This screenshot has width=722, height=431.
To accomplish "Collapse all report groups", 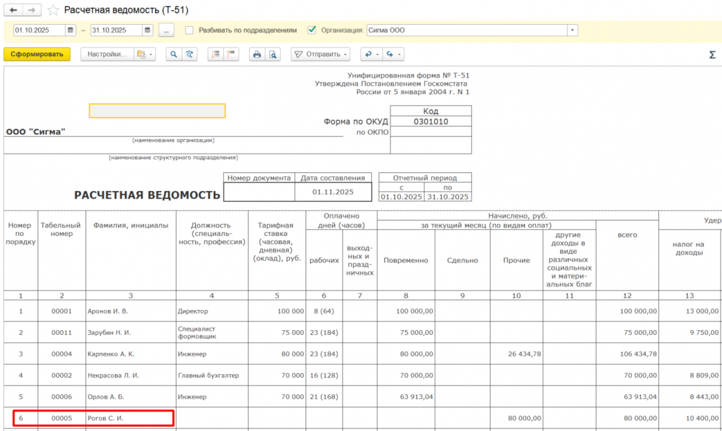I will tap(231, 54).
